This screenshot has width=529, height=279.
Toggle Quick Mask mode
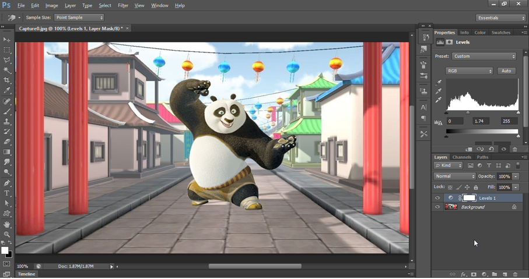[x=7, y=263]
